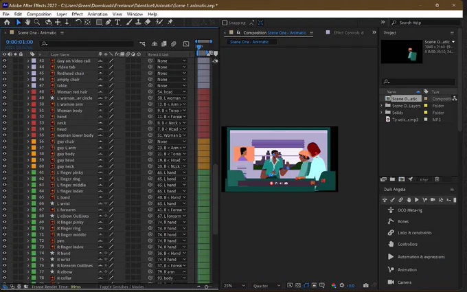467x292 pixels.
Task: Select the Roto Brush tool
Action: point(159,23)
